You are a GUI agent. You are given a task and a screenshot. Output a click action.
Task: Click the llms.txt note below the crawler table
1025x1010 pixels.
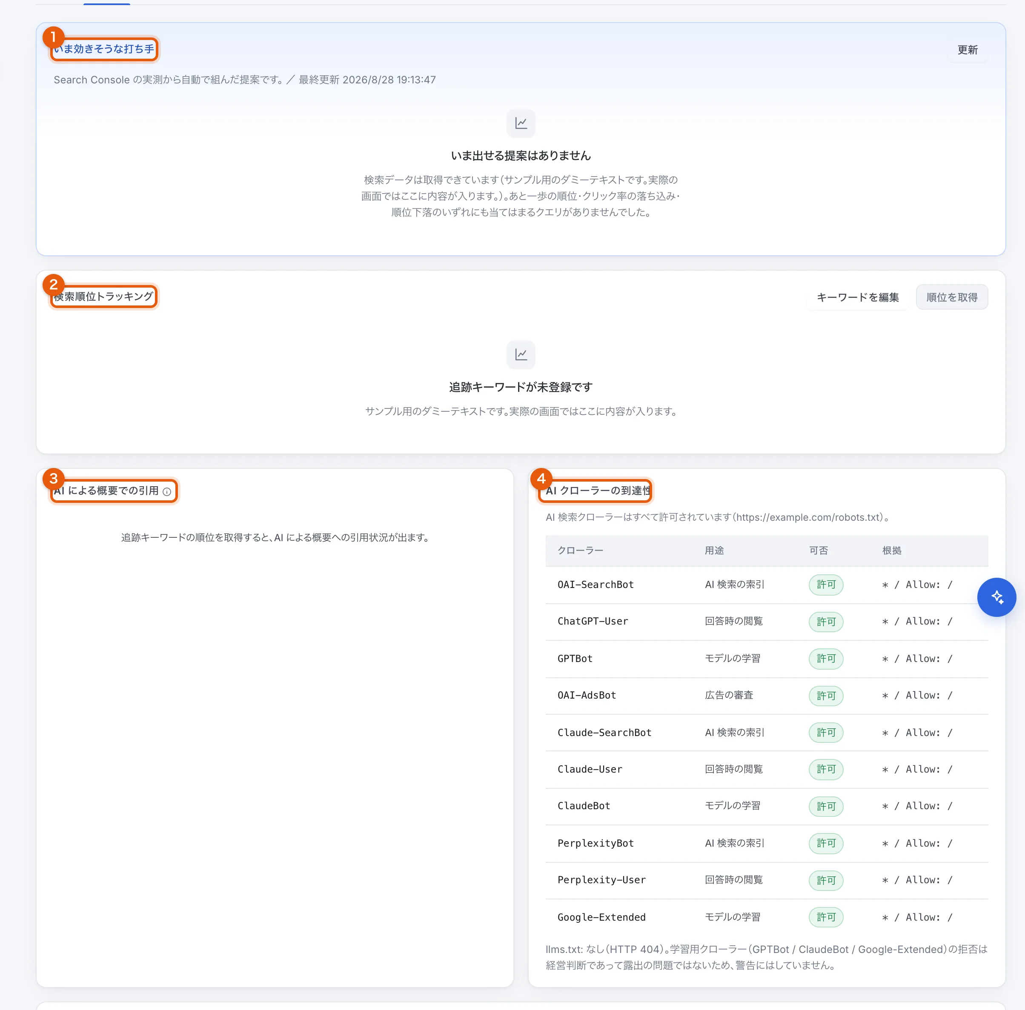point(766,957)
